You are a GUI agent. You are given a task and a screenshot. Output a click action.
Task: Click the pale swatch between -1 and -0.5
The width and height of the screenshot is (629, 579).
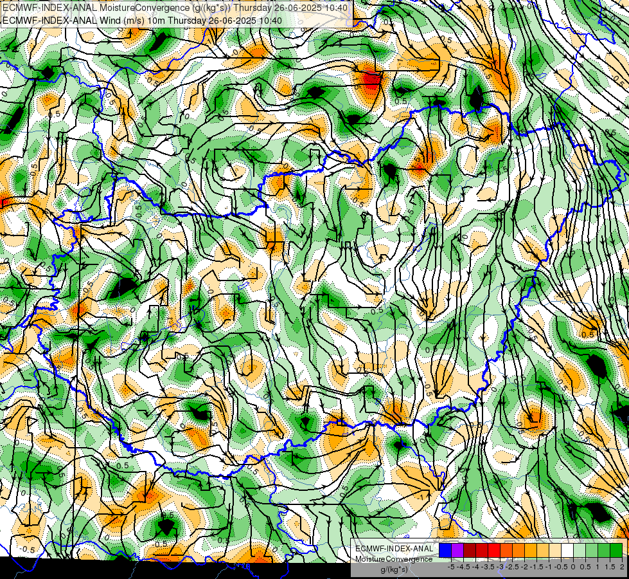(555, 550)
